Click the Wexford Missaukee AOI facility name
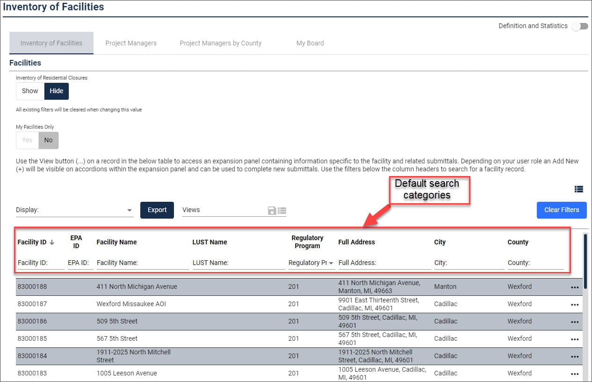The height and width of the screenshot is (382, 592). (131, 304)
